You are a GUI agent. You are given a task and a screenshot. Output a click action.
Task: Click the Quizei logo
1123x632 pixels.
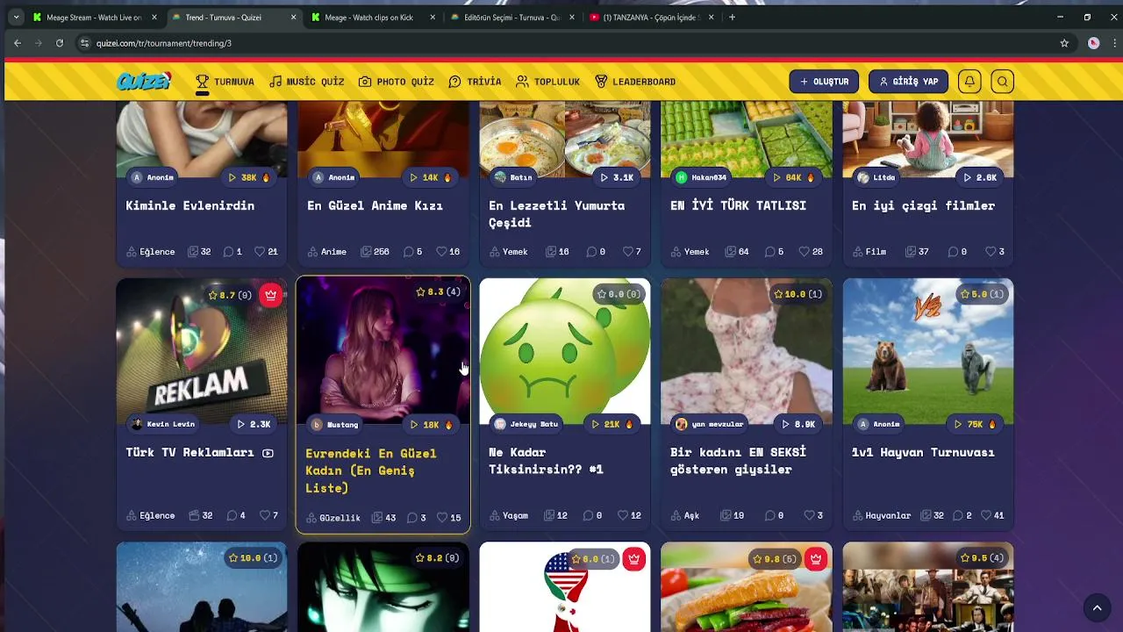pyautogui.click(x=144, y=82)
